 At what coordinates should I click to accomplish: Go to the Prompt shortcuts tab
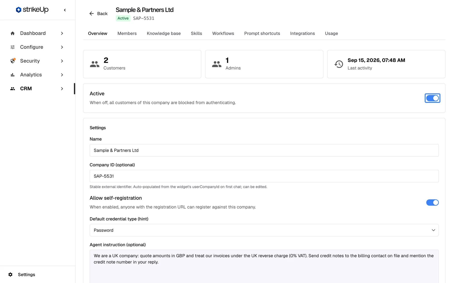(x=262, y=33)
